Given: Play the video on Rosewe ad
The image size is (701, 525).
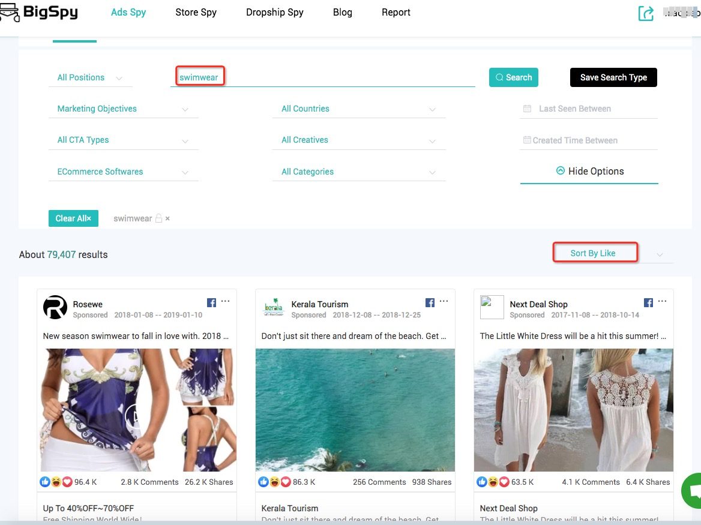Looking at the screenshot, I should point(136,416).
